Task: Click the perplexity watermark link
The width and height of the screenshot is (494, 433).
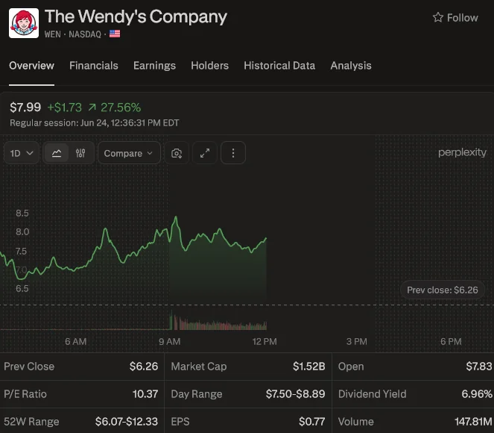Action: (462, 152)
